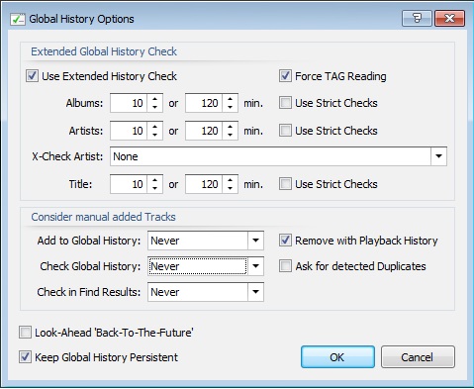Confirm settings with the OK button
The width and height of the screenshot is (474, 389).
pos(337,357)
